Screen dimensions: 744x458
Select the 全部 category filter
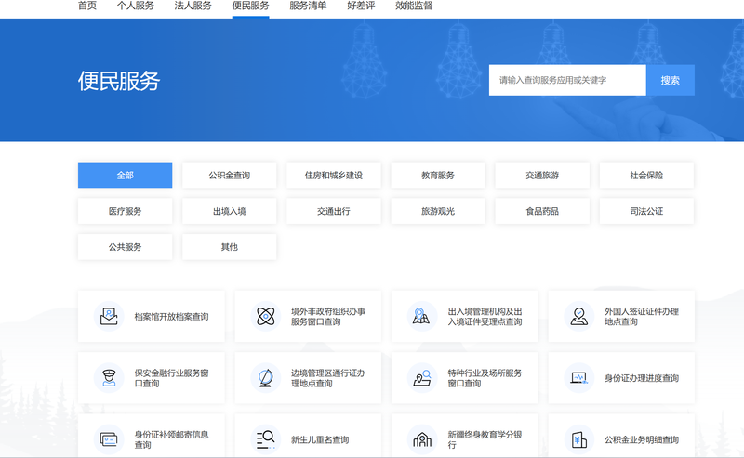click(x=125, y=175)
